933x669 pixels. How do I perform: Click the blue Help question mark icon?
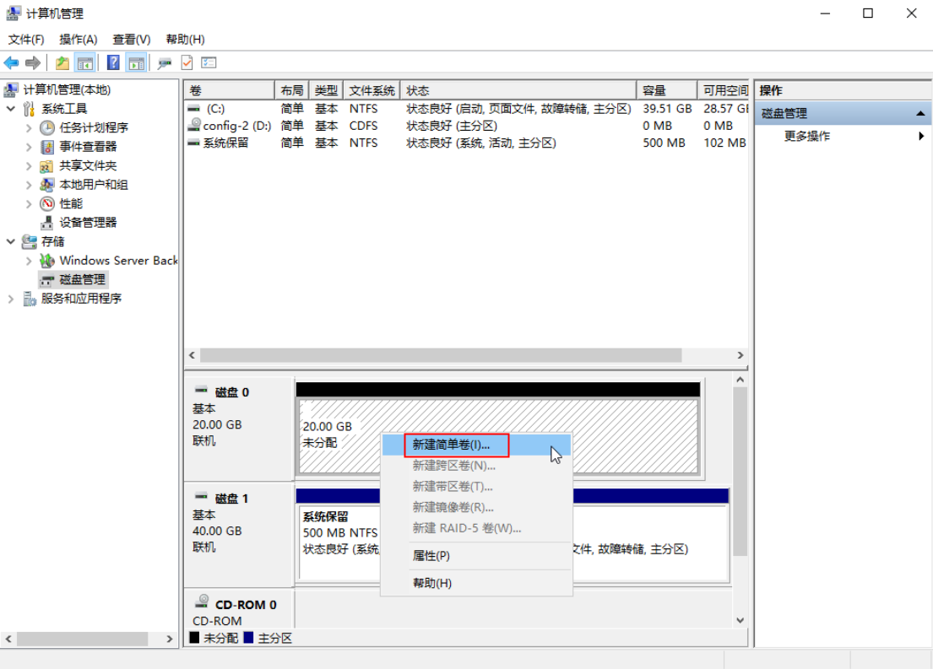click(113, 62)
